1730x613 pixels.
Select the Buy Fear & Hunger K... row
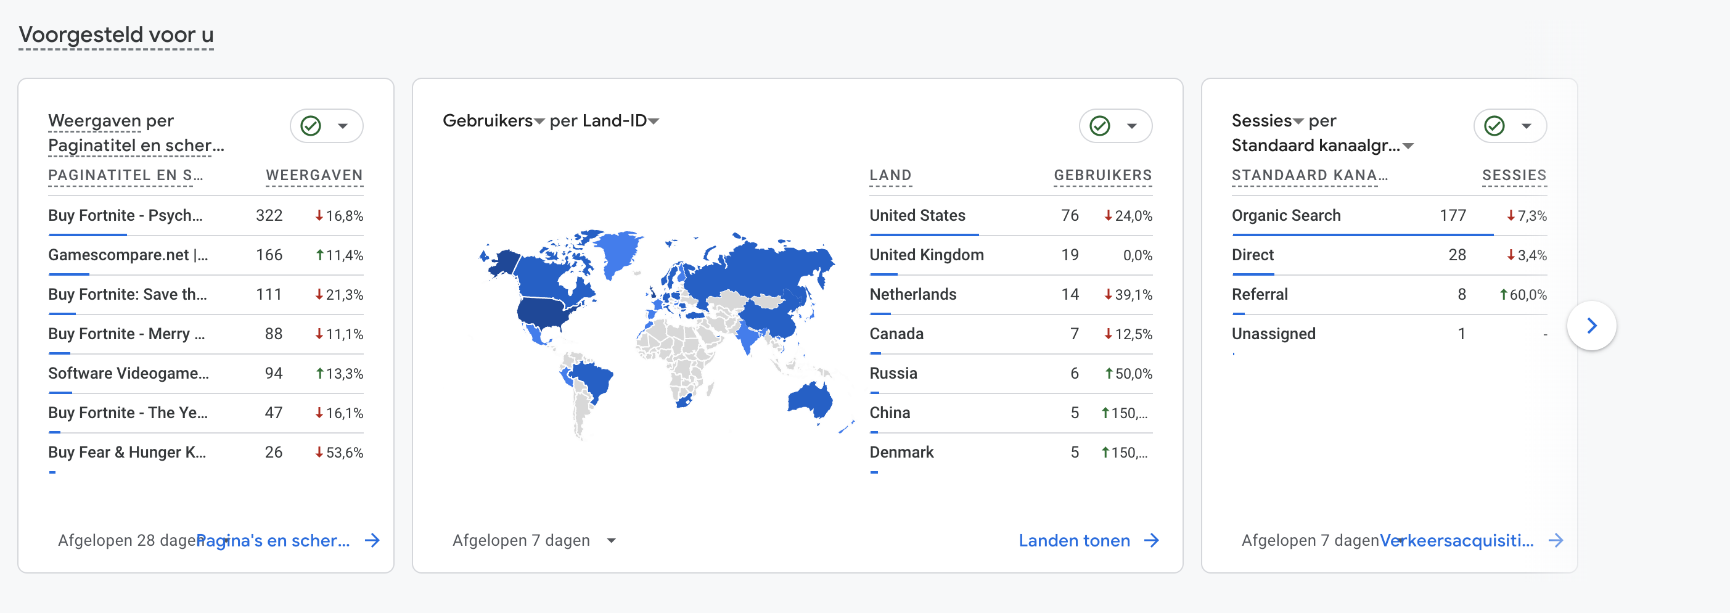[205, 453]
